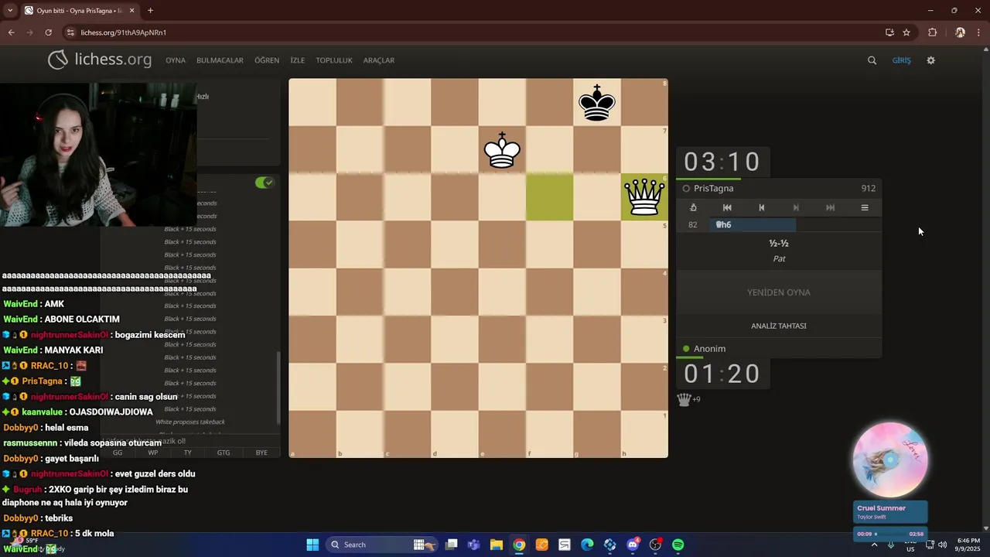Bookmark this page with star icon
Viewport: 990px width, 557px height.
906,32
